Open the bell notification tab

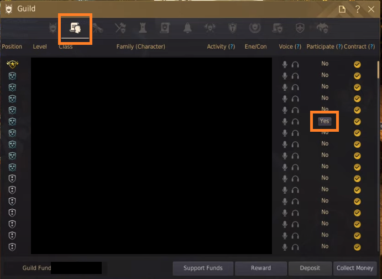click(187, 28)
